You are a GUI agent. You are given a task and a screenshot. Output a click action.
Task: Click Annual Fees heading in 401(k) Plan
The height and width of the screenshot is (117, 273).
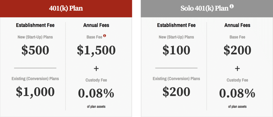96,25
